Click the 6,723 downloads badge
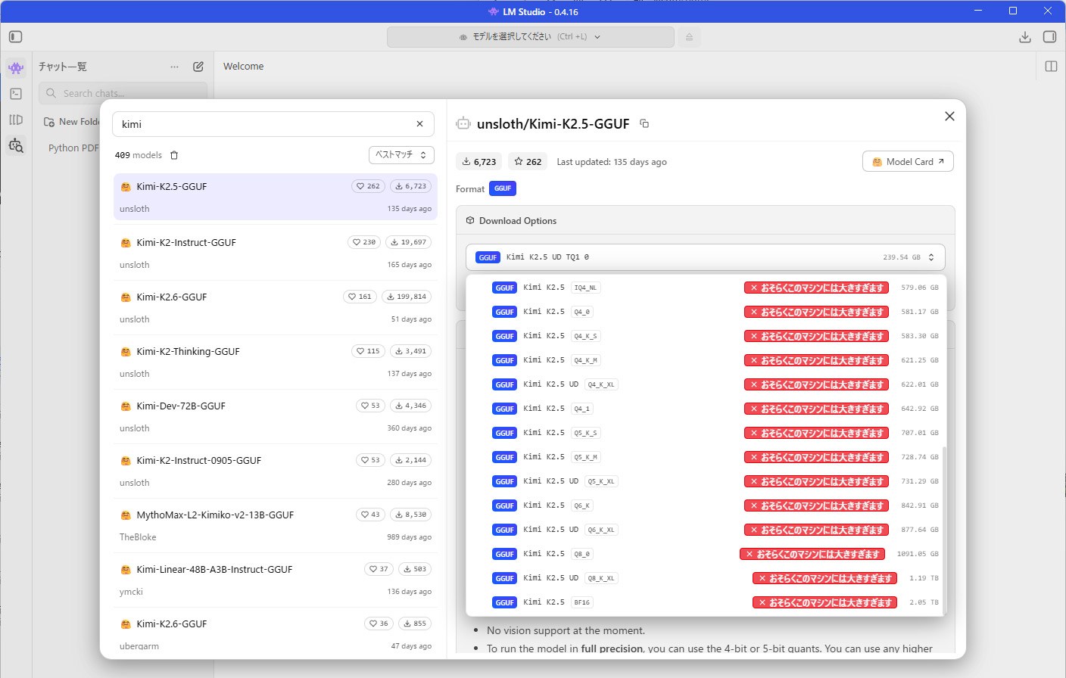This screenshot has height=678, width=1066. 479,161
